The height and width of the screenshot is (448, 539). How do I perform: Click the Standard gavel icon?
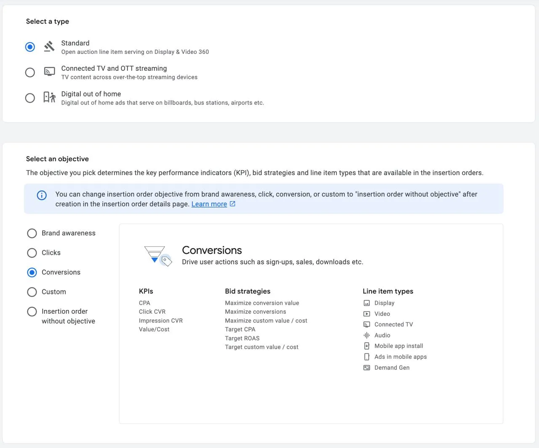tap(49, 46)
